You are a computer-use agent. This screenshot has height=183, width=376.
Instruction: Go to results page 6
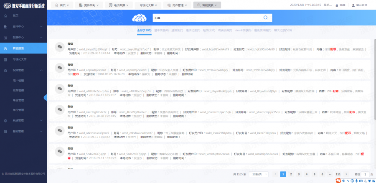tap(322, 174)
